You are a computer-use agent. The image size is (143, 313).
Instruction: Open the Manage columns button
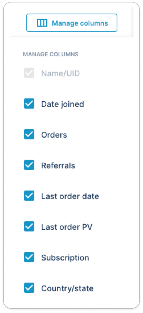(72, 23)
